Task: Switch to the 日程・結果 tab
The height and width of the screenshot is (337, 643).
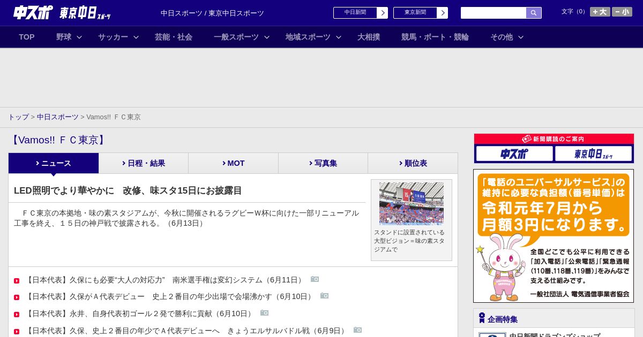Action: pos(144,163)
